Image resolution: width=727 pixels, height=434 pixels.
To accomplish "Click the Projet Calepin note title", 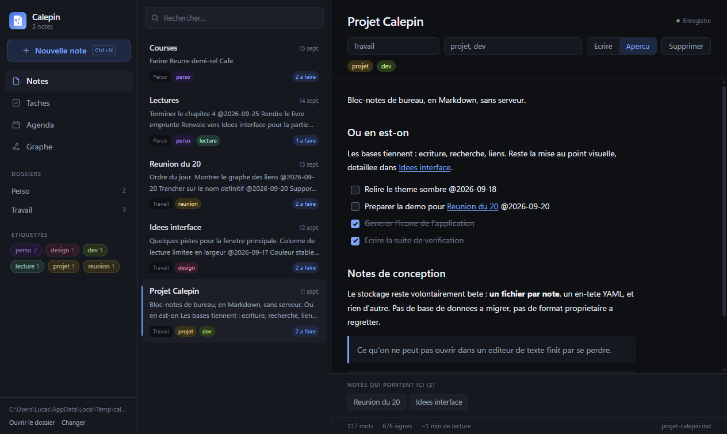I will (x=385, y=22).
